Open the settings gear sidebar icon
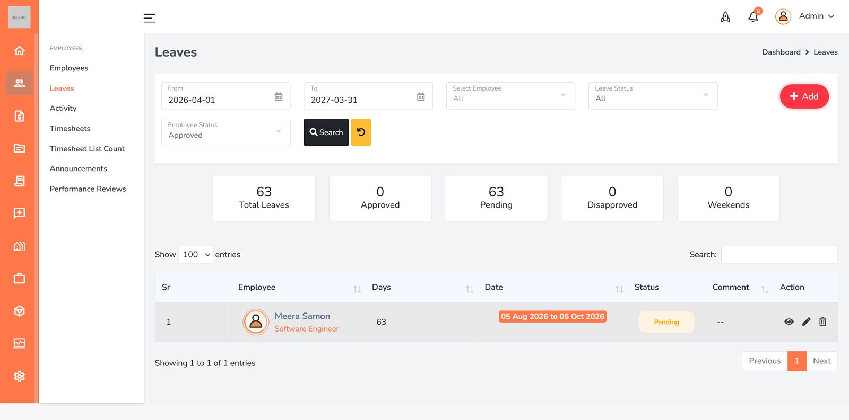 tap(19, 377)
